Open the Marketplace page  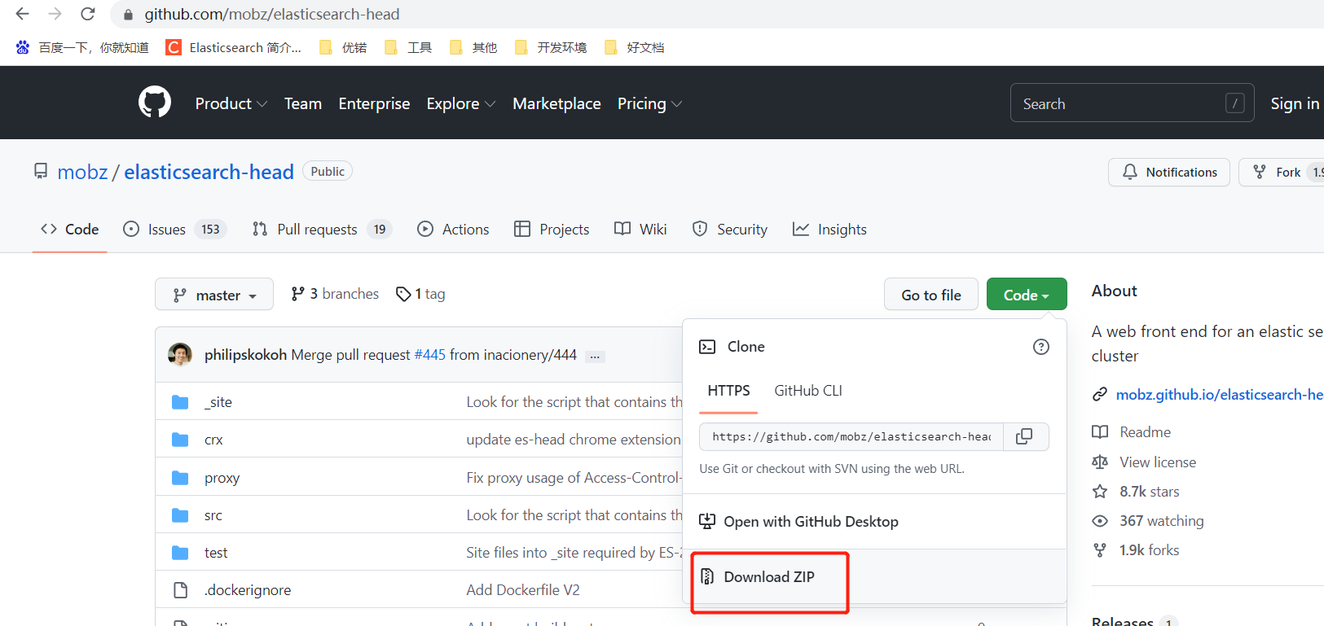click(x=556, y=103)
